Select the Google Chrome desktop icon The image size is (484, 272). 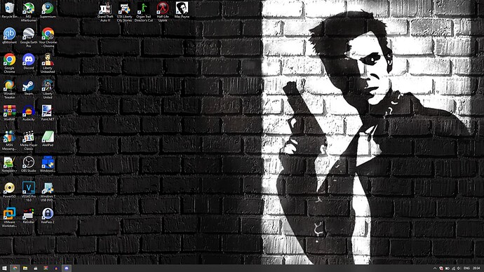click(x=9, y=63)
